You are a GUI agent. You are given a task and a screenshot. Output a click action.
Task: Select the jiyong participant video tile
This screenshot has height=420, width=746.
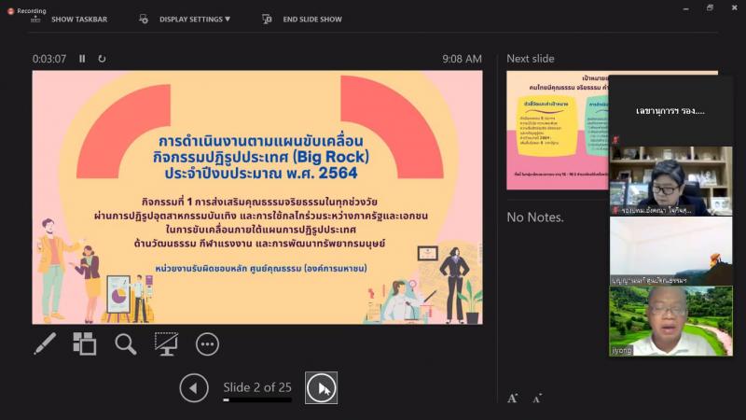670,321
